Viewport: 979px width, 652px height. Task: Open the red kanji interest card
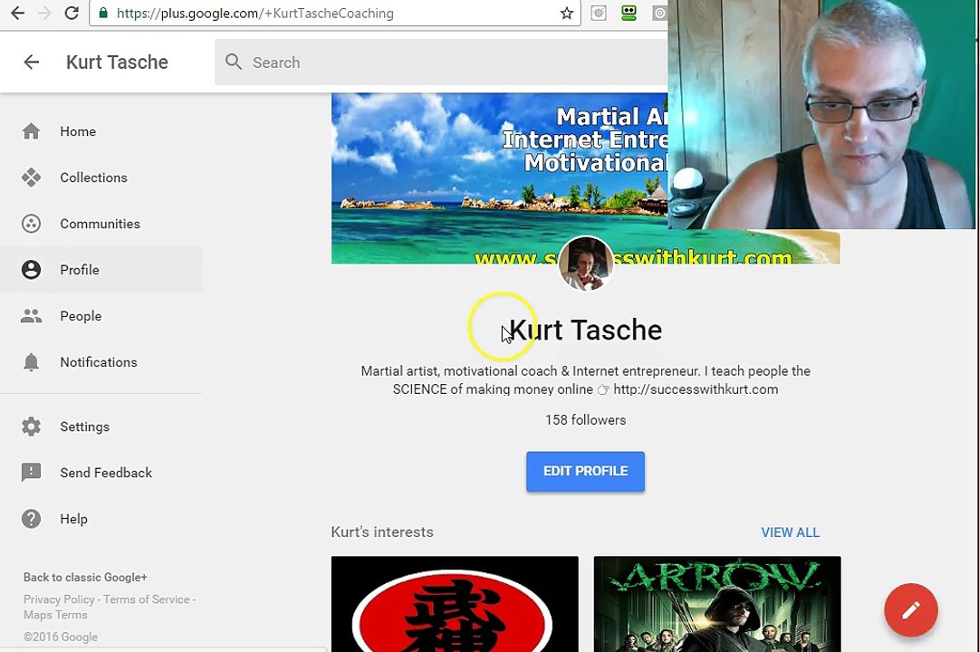pyautogui.click(x=455, y=604)
